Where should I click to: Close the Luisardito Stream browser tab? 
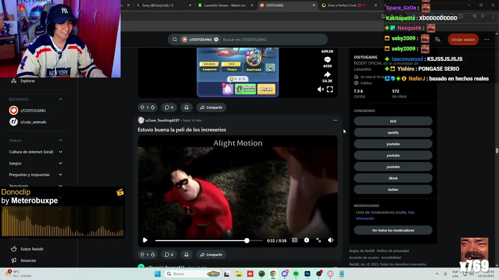coord(252,5)
